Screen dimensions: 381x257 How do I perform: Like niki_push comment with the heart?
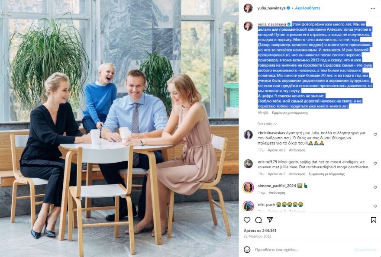coord(375,206)
